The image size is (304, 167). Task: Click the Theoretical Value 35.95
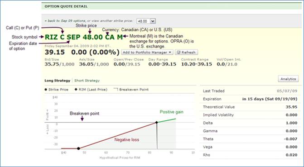pyautogui.click(x=291, y=107)
